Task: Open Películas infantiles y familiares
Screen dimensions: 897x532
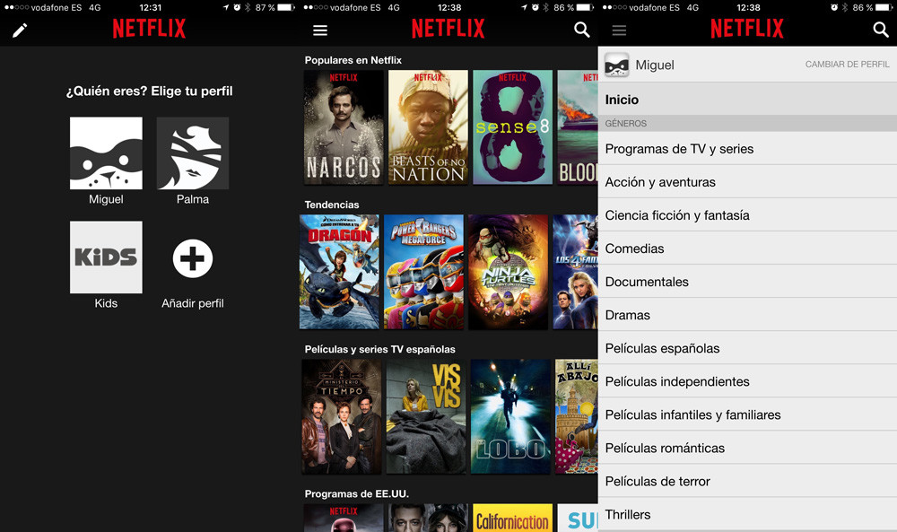Action: click(747, 414)
